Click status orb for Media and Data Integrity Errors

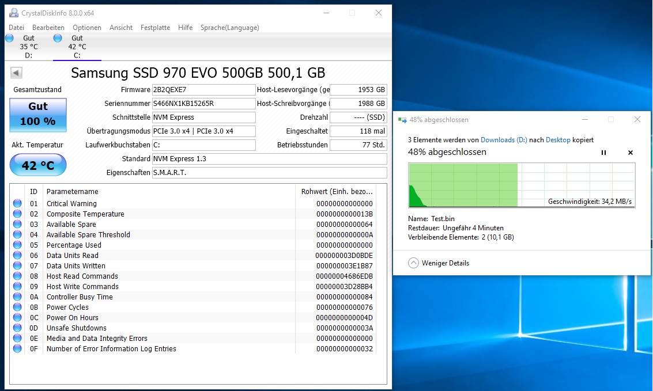tap(17, 338)
